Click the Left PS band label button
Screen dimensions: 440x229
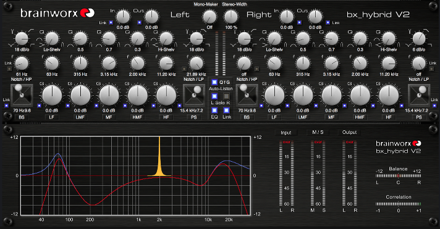point(194,117)
